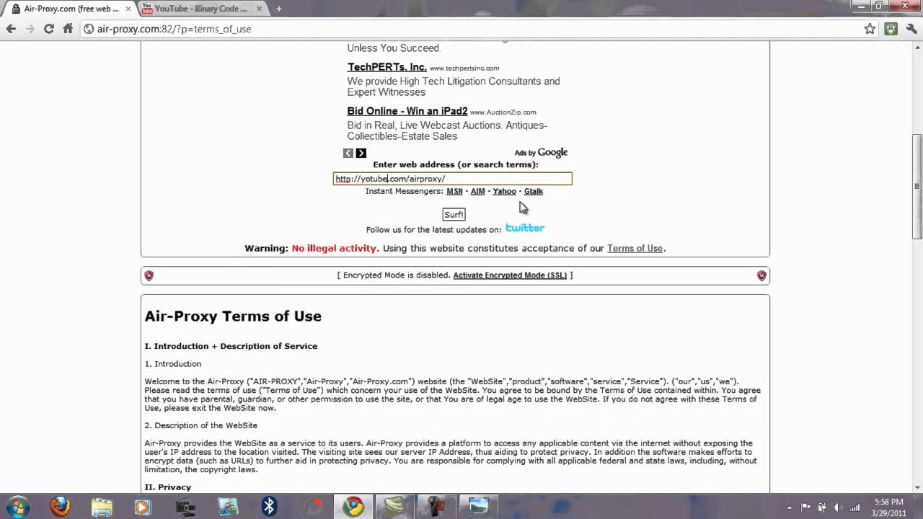Image resolution: width=923 pixels, height=519 pixels.
Task: Click the right shield icon in encryption bar
Action: (x=761, y=275)
